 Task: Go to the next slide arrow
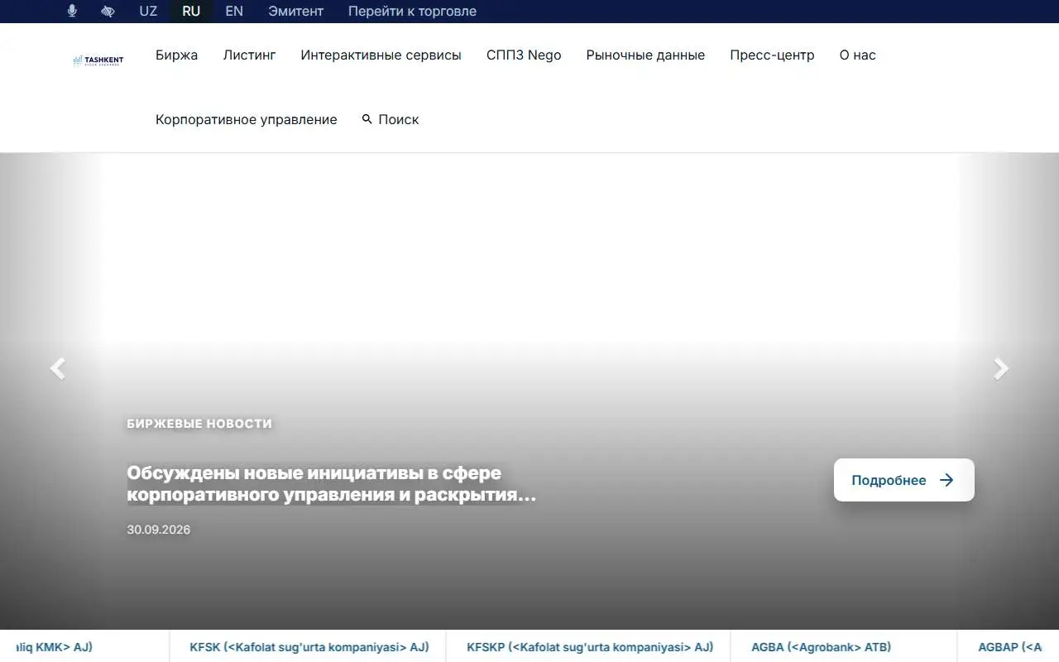click(x=1001, y=368)
